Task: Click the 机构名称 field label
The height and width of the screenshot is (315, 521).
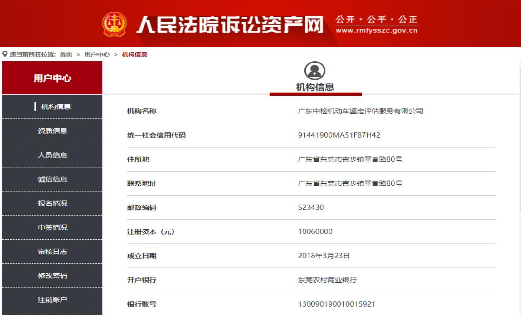Action: click(x=142, y=111)
